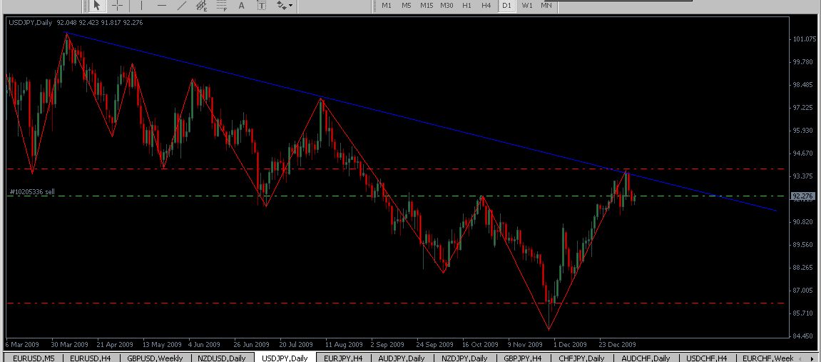Set the chart period to M15

427,6
